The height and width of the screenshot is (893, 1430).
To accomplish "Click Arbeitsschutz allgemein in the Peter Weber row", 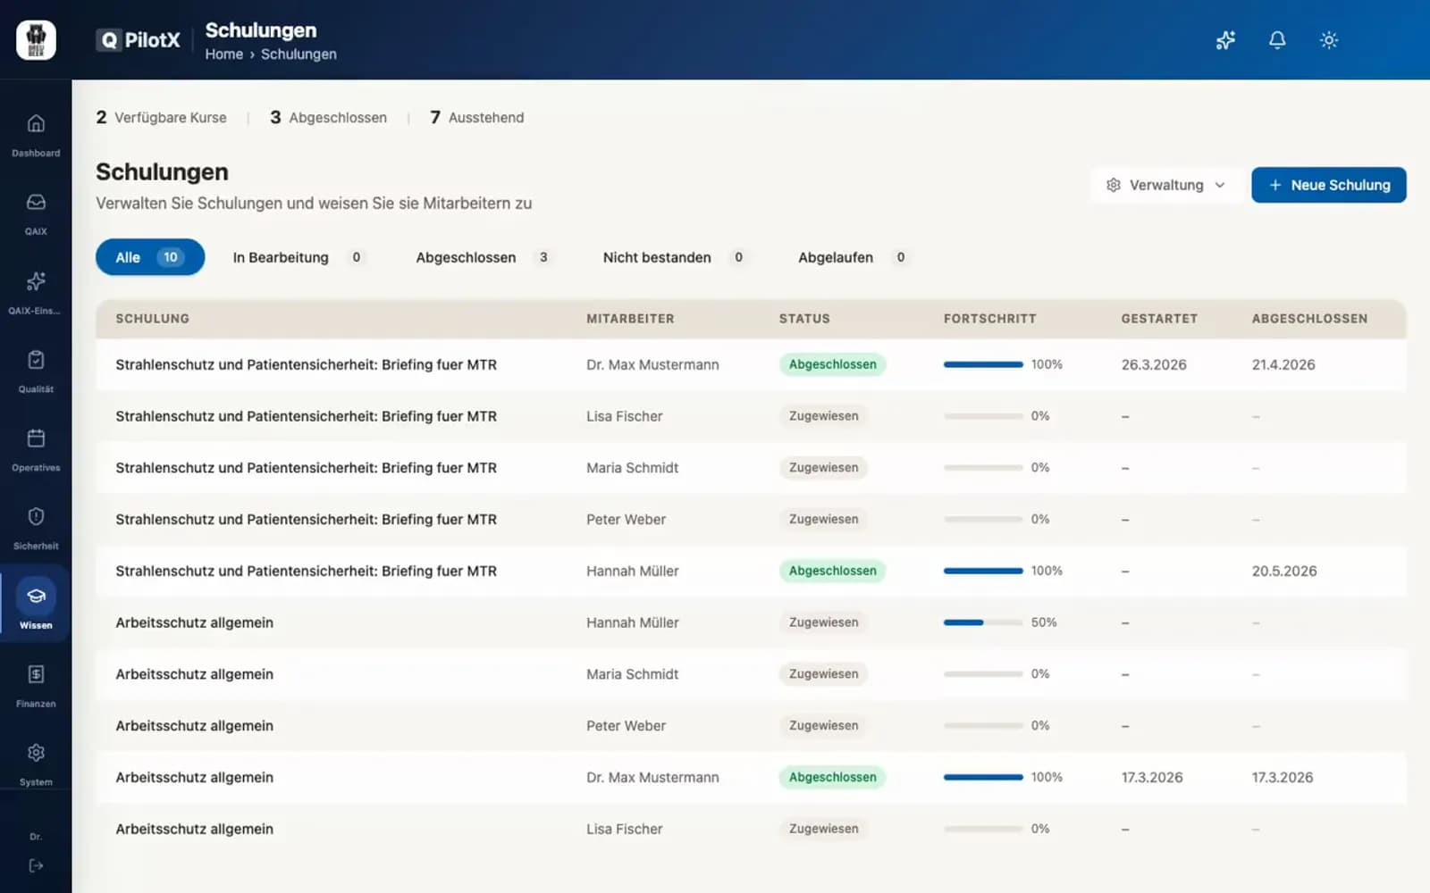I will click(x=194, y=726).
